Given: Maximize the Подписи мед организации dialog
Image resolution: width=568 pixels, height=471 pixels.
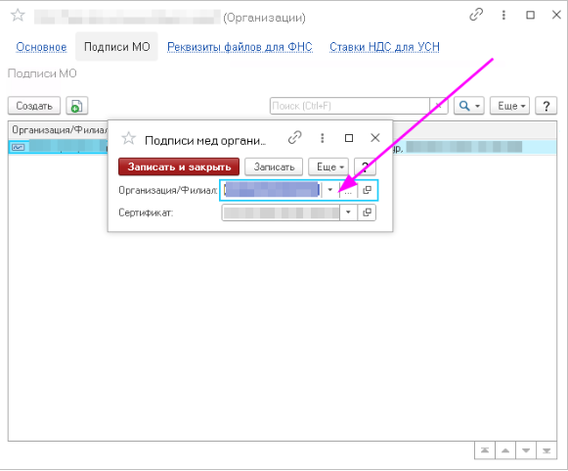Looking at the screenshot, I should pos(349,138).
